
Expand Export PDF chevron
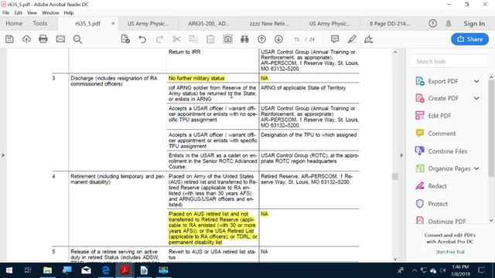pyautogui.click(x=476, y=81)
